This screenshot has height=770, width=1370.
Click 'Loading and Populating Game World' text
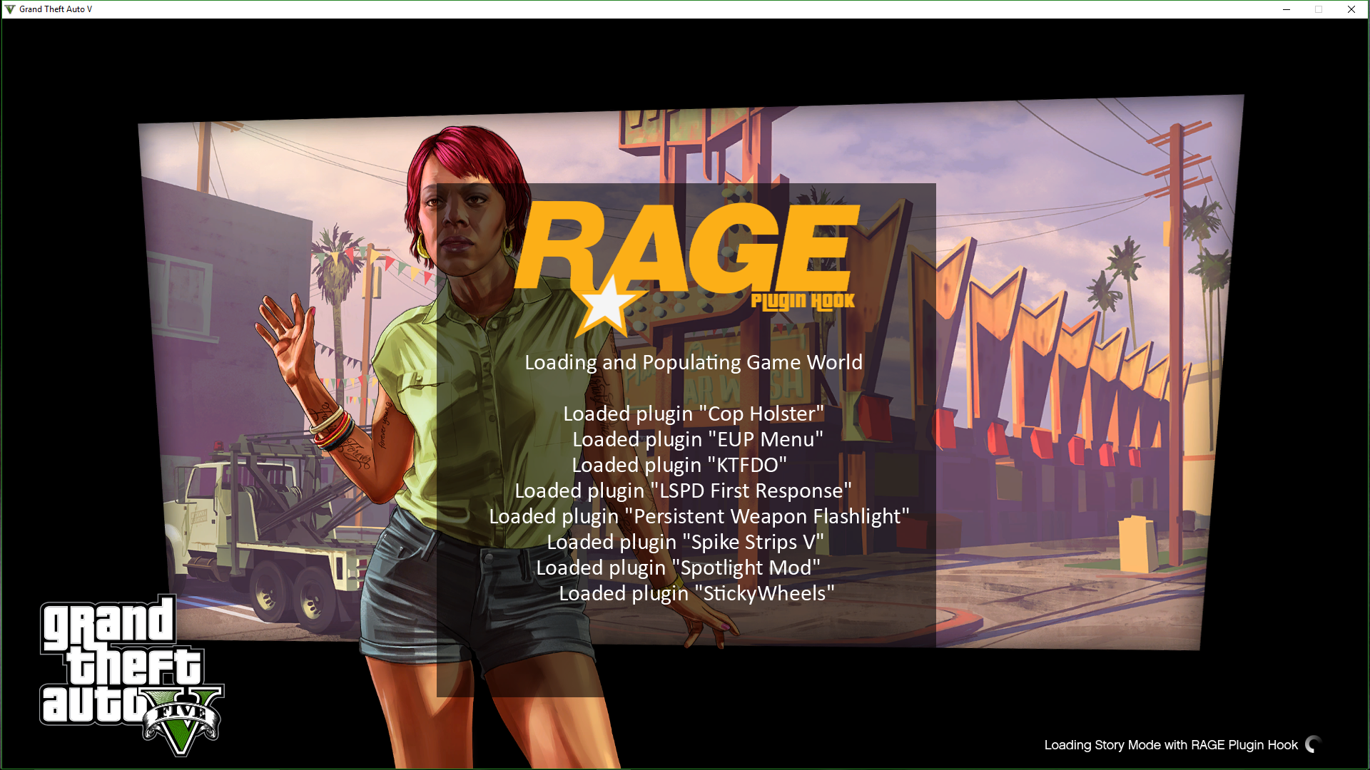point(693,362)
